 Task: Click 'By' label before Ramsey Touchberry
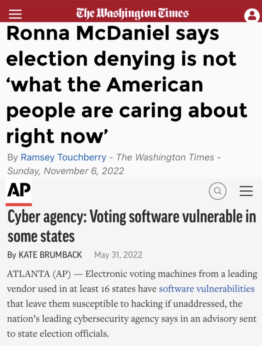(12, 157)
